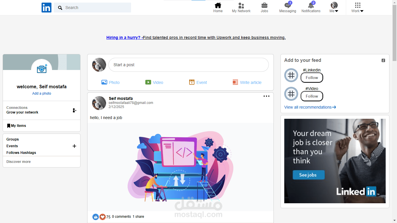Click the Me profile picture icon

[334, 5]
